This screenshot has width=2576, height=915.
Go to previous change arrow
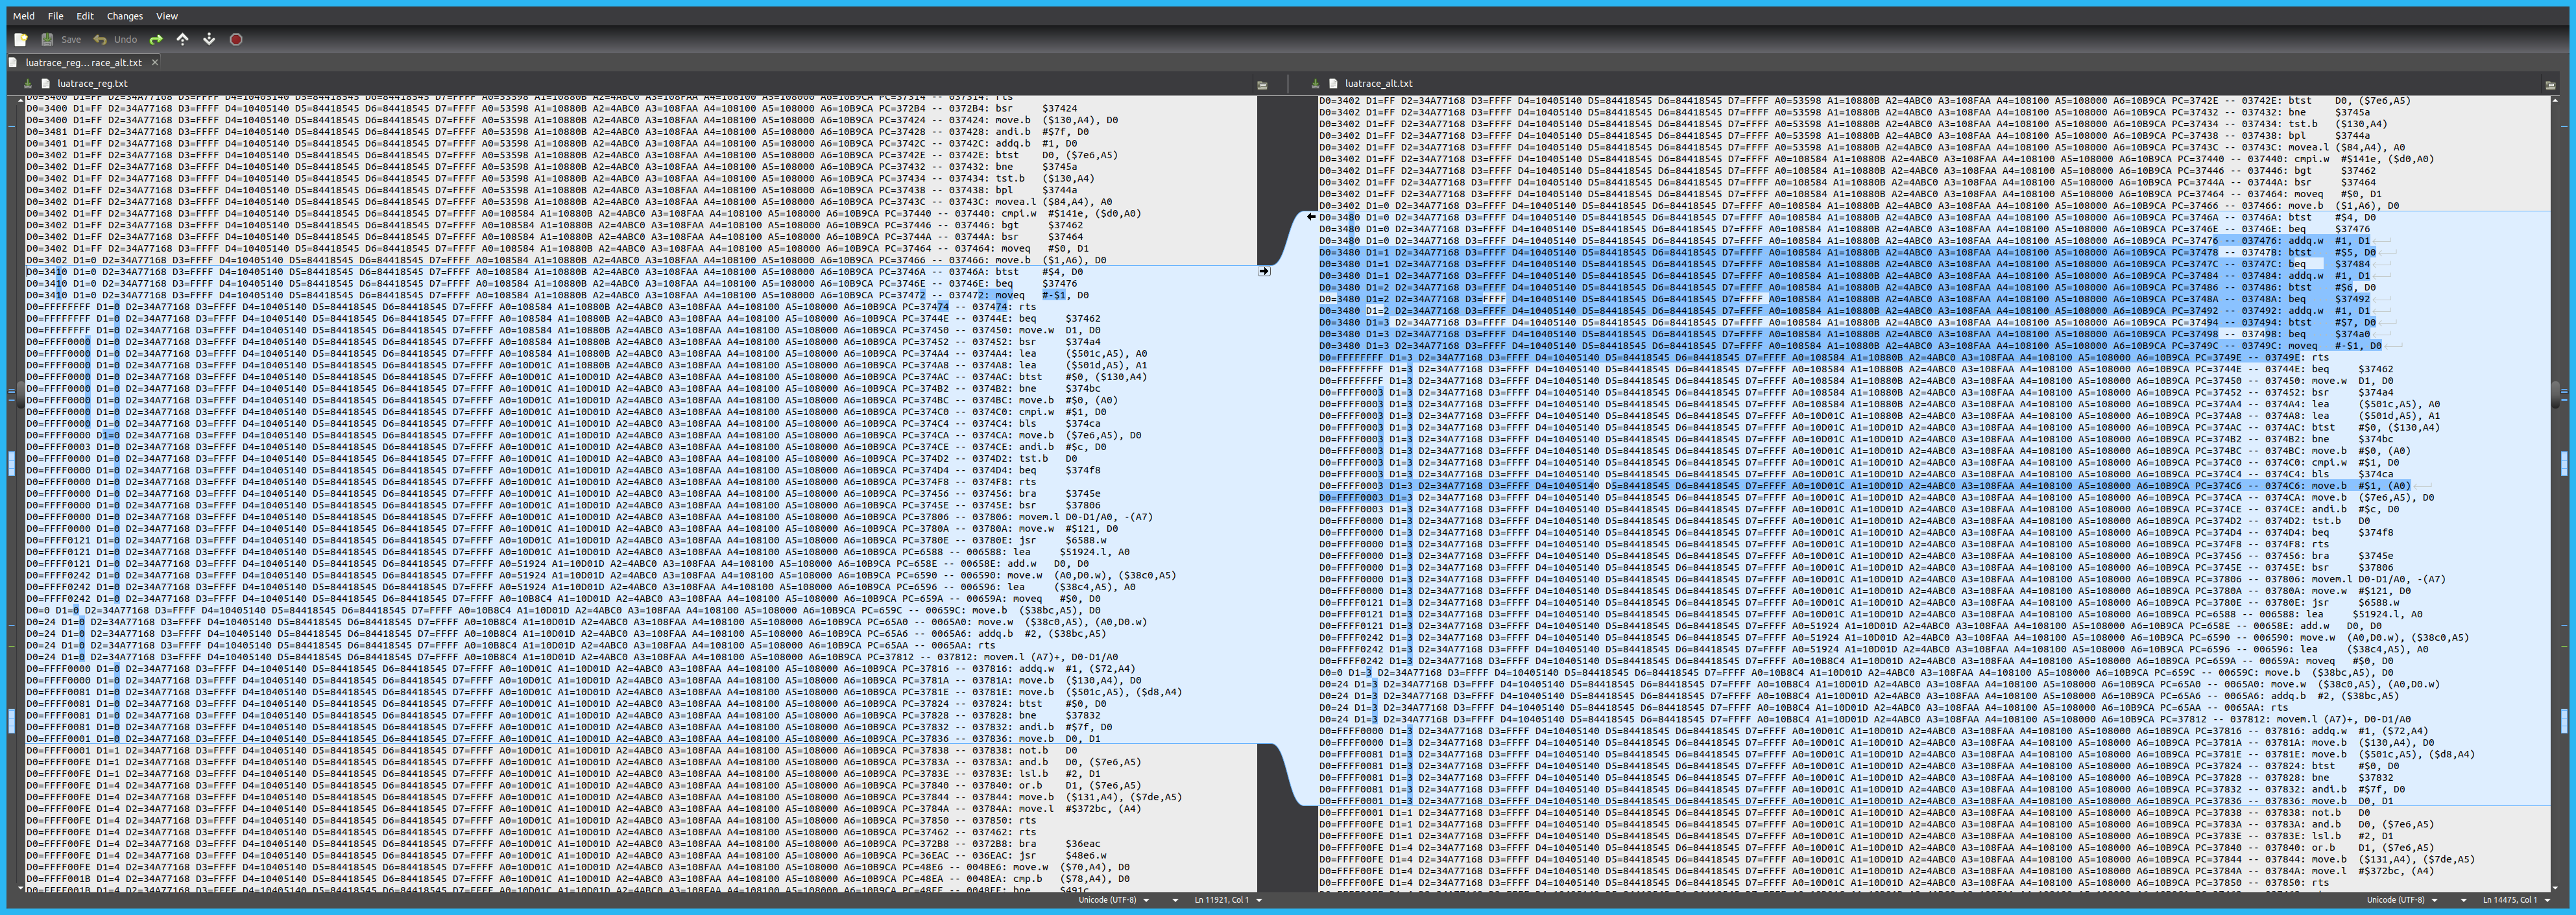point(182,39)
